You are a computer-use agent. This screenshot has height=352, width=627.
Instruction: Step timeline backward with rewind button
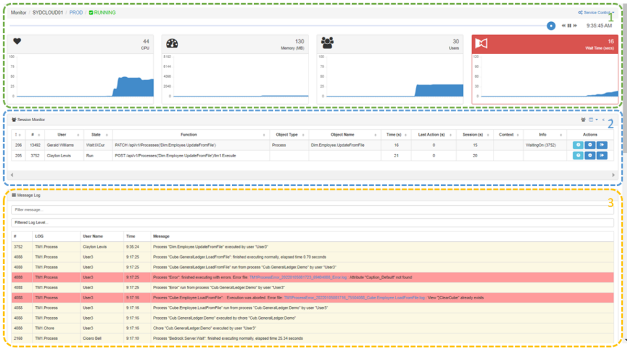tap(563, 26)
